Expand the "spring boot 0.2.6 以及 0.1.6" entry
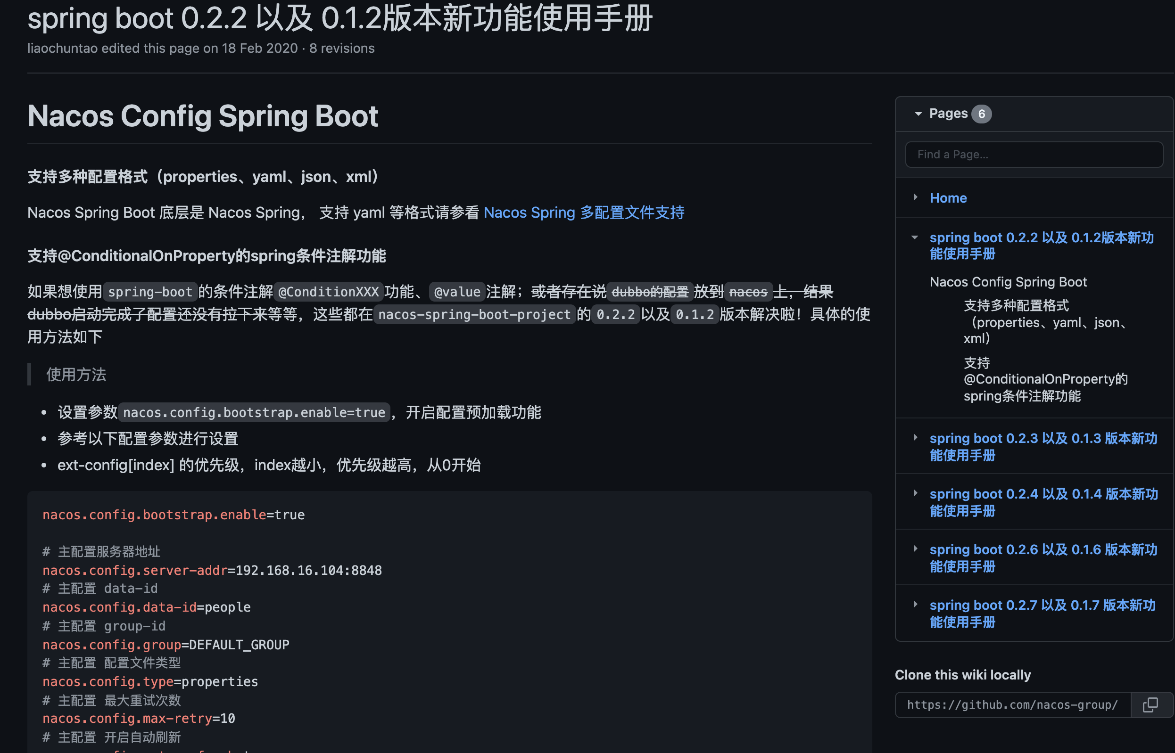 tap(916, 548)
